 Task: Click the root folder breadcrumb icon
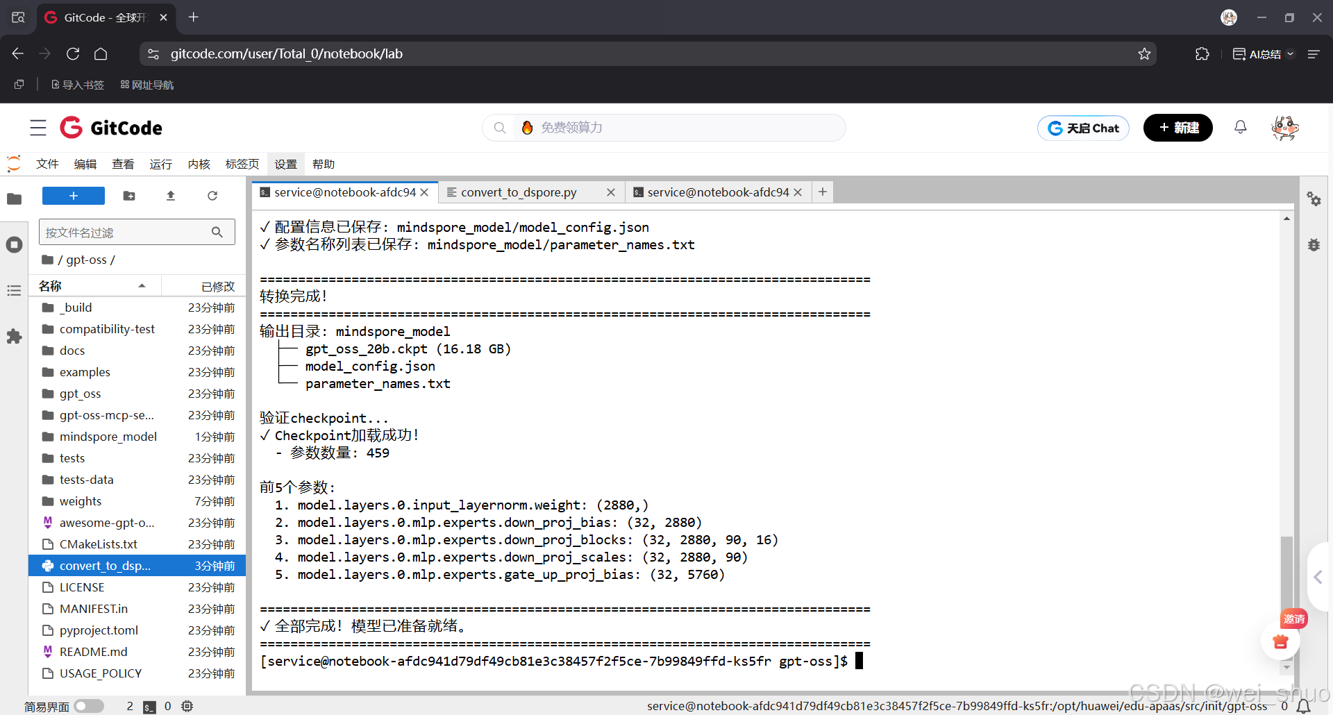(x=47, y=260)
